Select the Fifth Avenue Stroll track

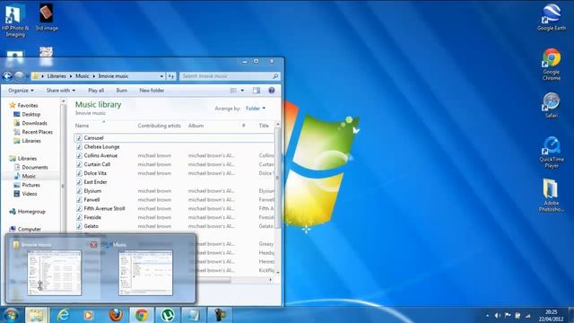[104, 208]
